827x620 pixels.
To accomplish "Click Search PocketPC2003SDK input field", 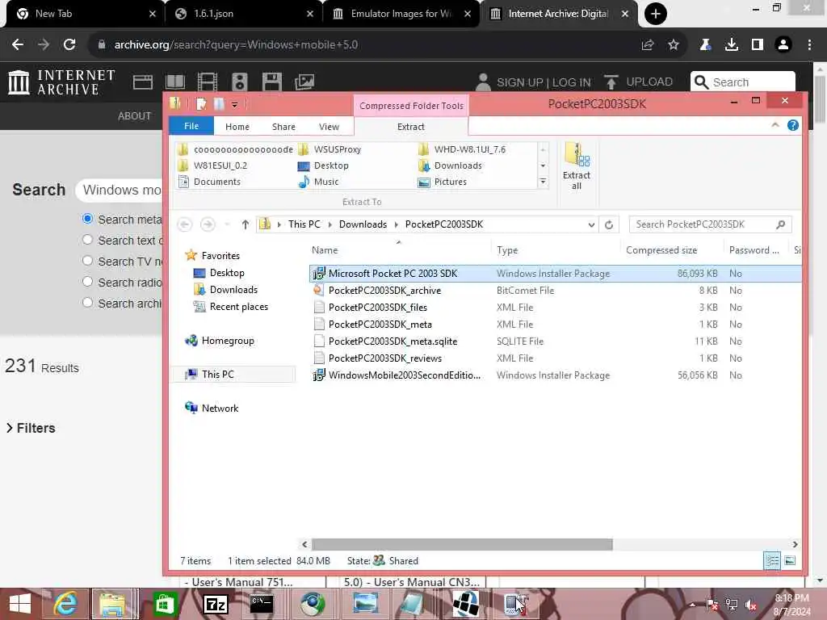I will coord(703,224).
